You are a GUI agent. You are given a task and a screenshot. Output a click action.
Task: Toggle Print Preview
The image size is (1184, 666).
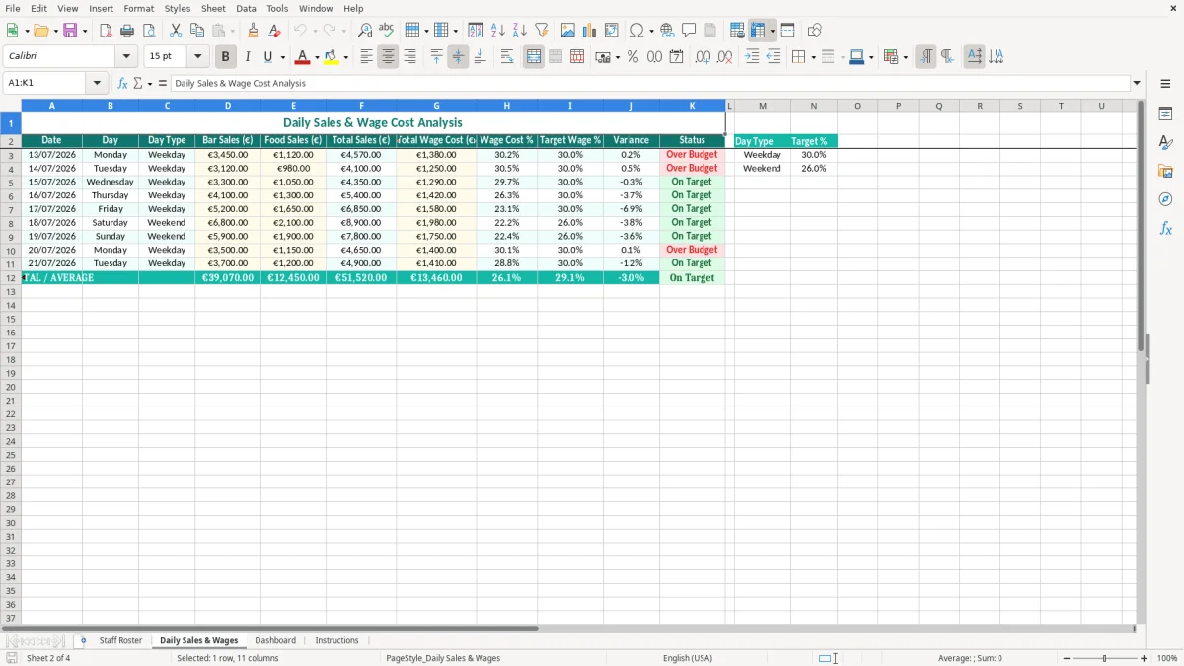coord(149,31)
